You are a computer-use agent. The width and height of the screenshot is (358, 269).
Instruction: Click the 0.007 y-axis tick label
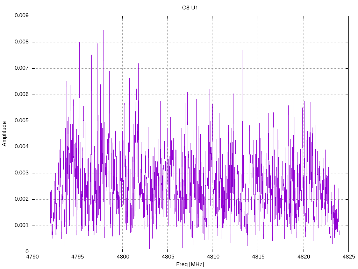pyautogui.click(x=22, y=68)
